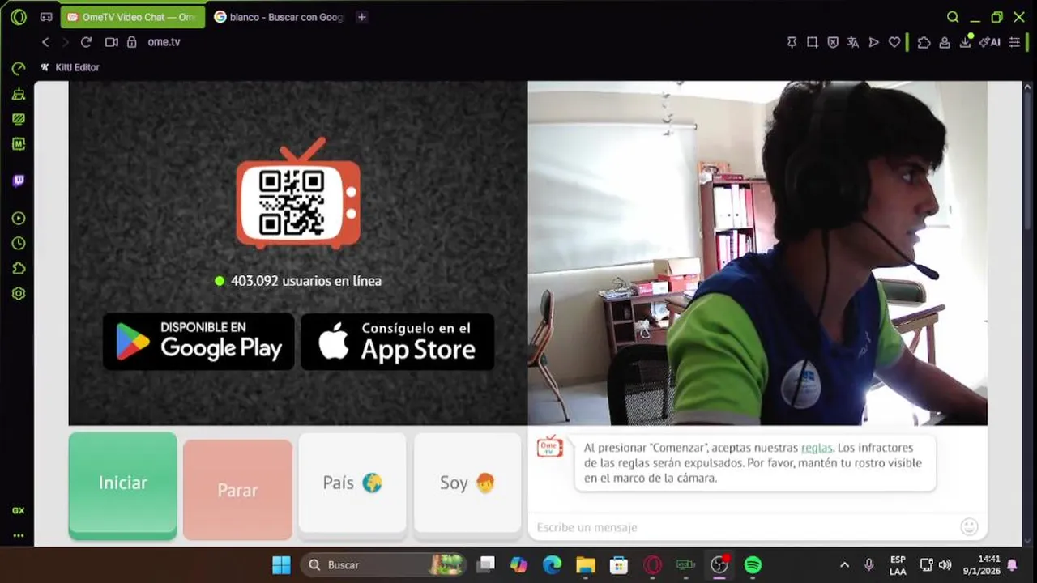
Task: Add the page to bookmarks heart
Action: (x=894, y=42)
